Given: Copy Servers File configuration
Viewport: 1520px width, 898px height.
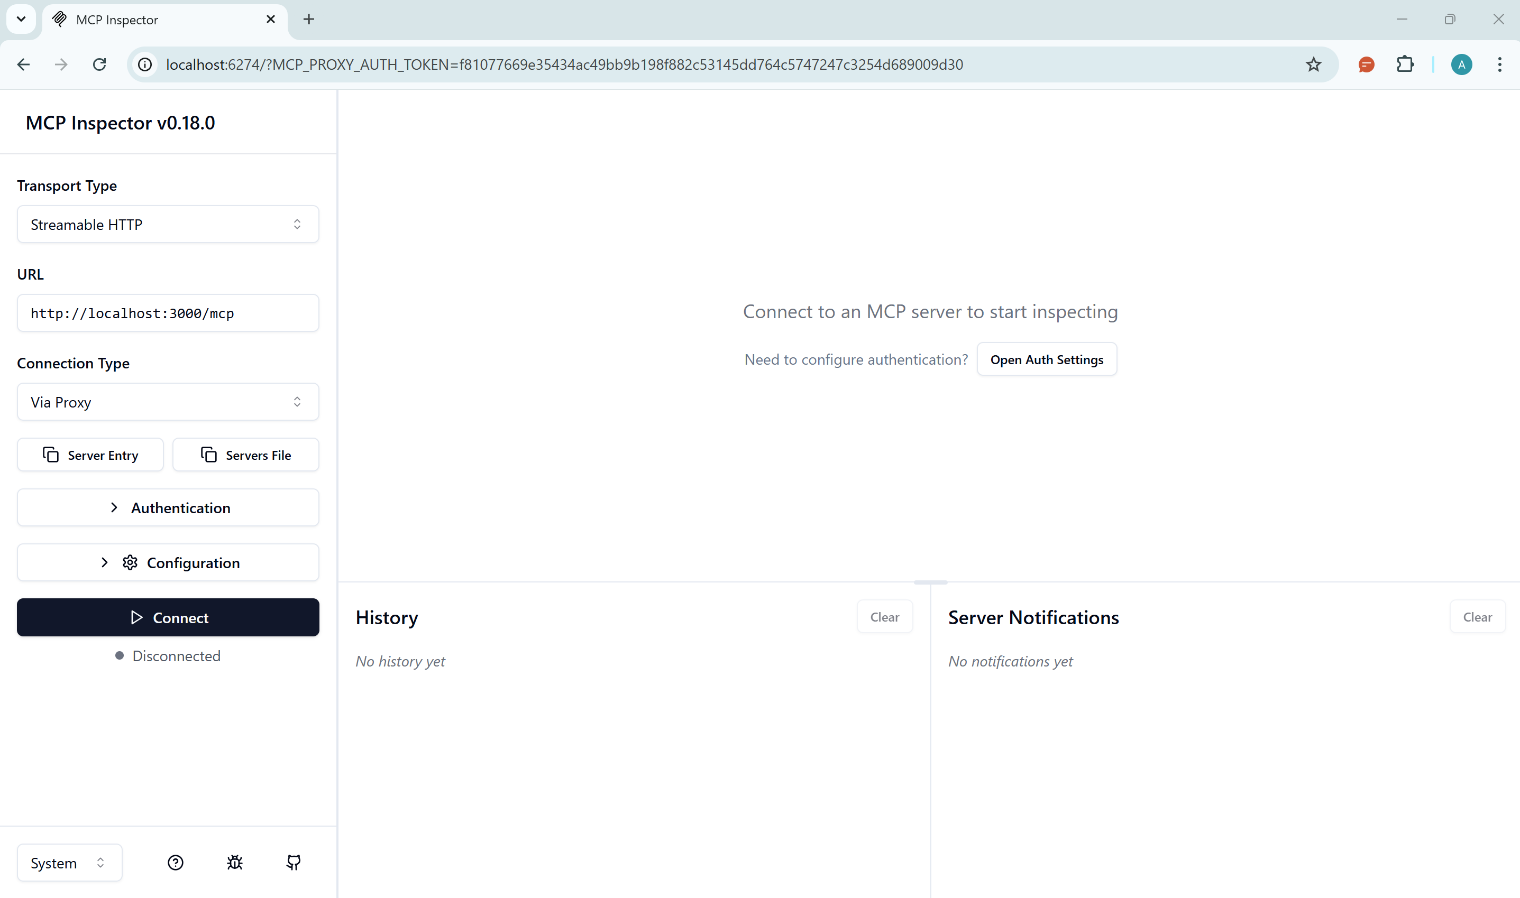Looking at the screenshot, I should tap(246, 455).
